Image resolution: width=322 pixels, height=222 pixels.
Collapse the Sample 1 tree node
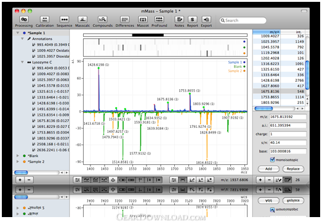[18, 33]
